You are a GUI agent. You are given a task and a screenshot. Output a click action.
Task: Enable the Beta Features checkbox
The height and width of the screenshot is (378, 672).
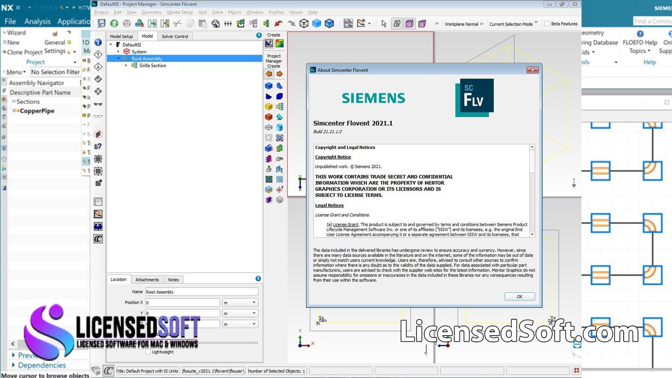[x=547, y=24]
